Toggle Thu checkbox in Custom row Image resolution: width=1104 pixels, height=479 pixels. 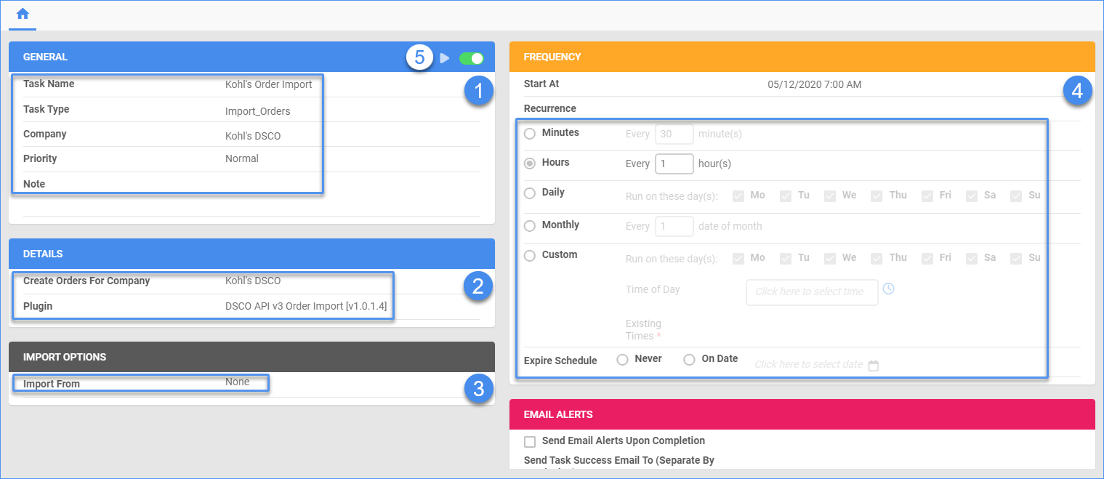[877, 258]
